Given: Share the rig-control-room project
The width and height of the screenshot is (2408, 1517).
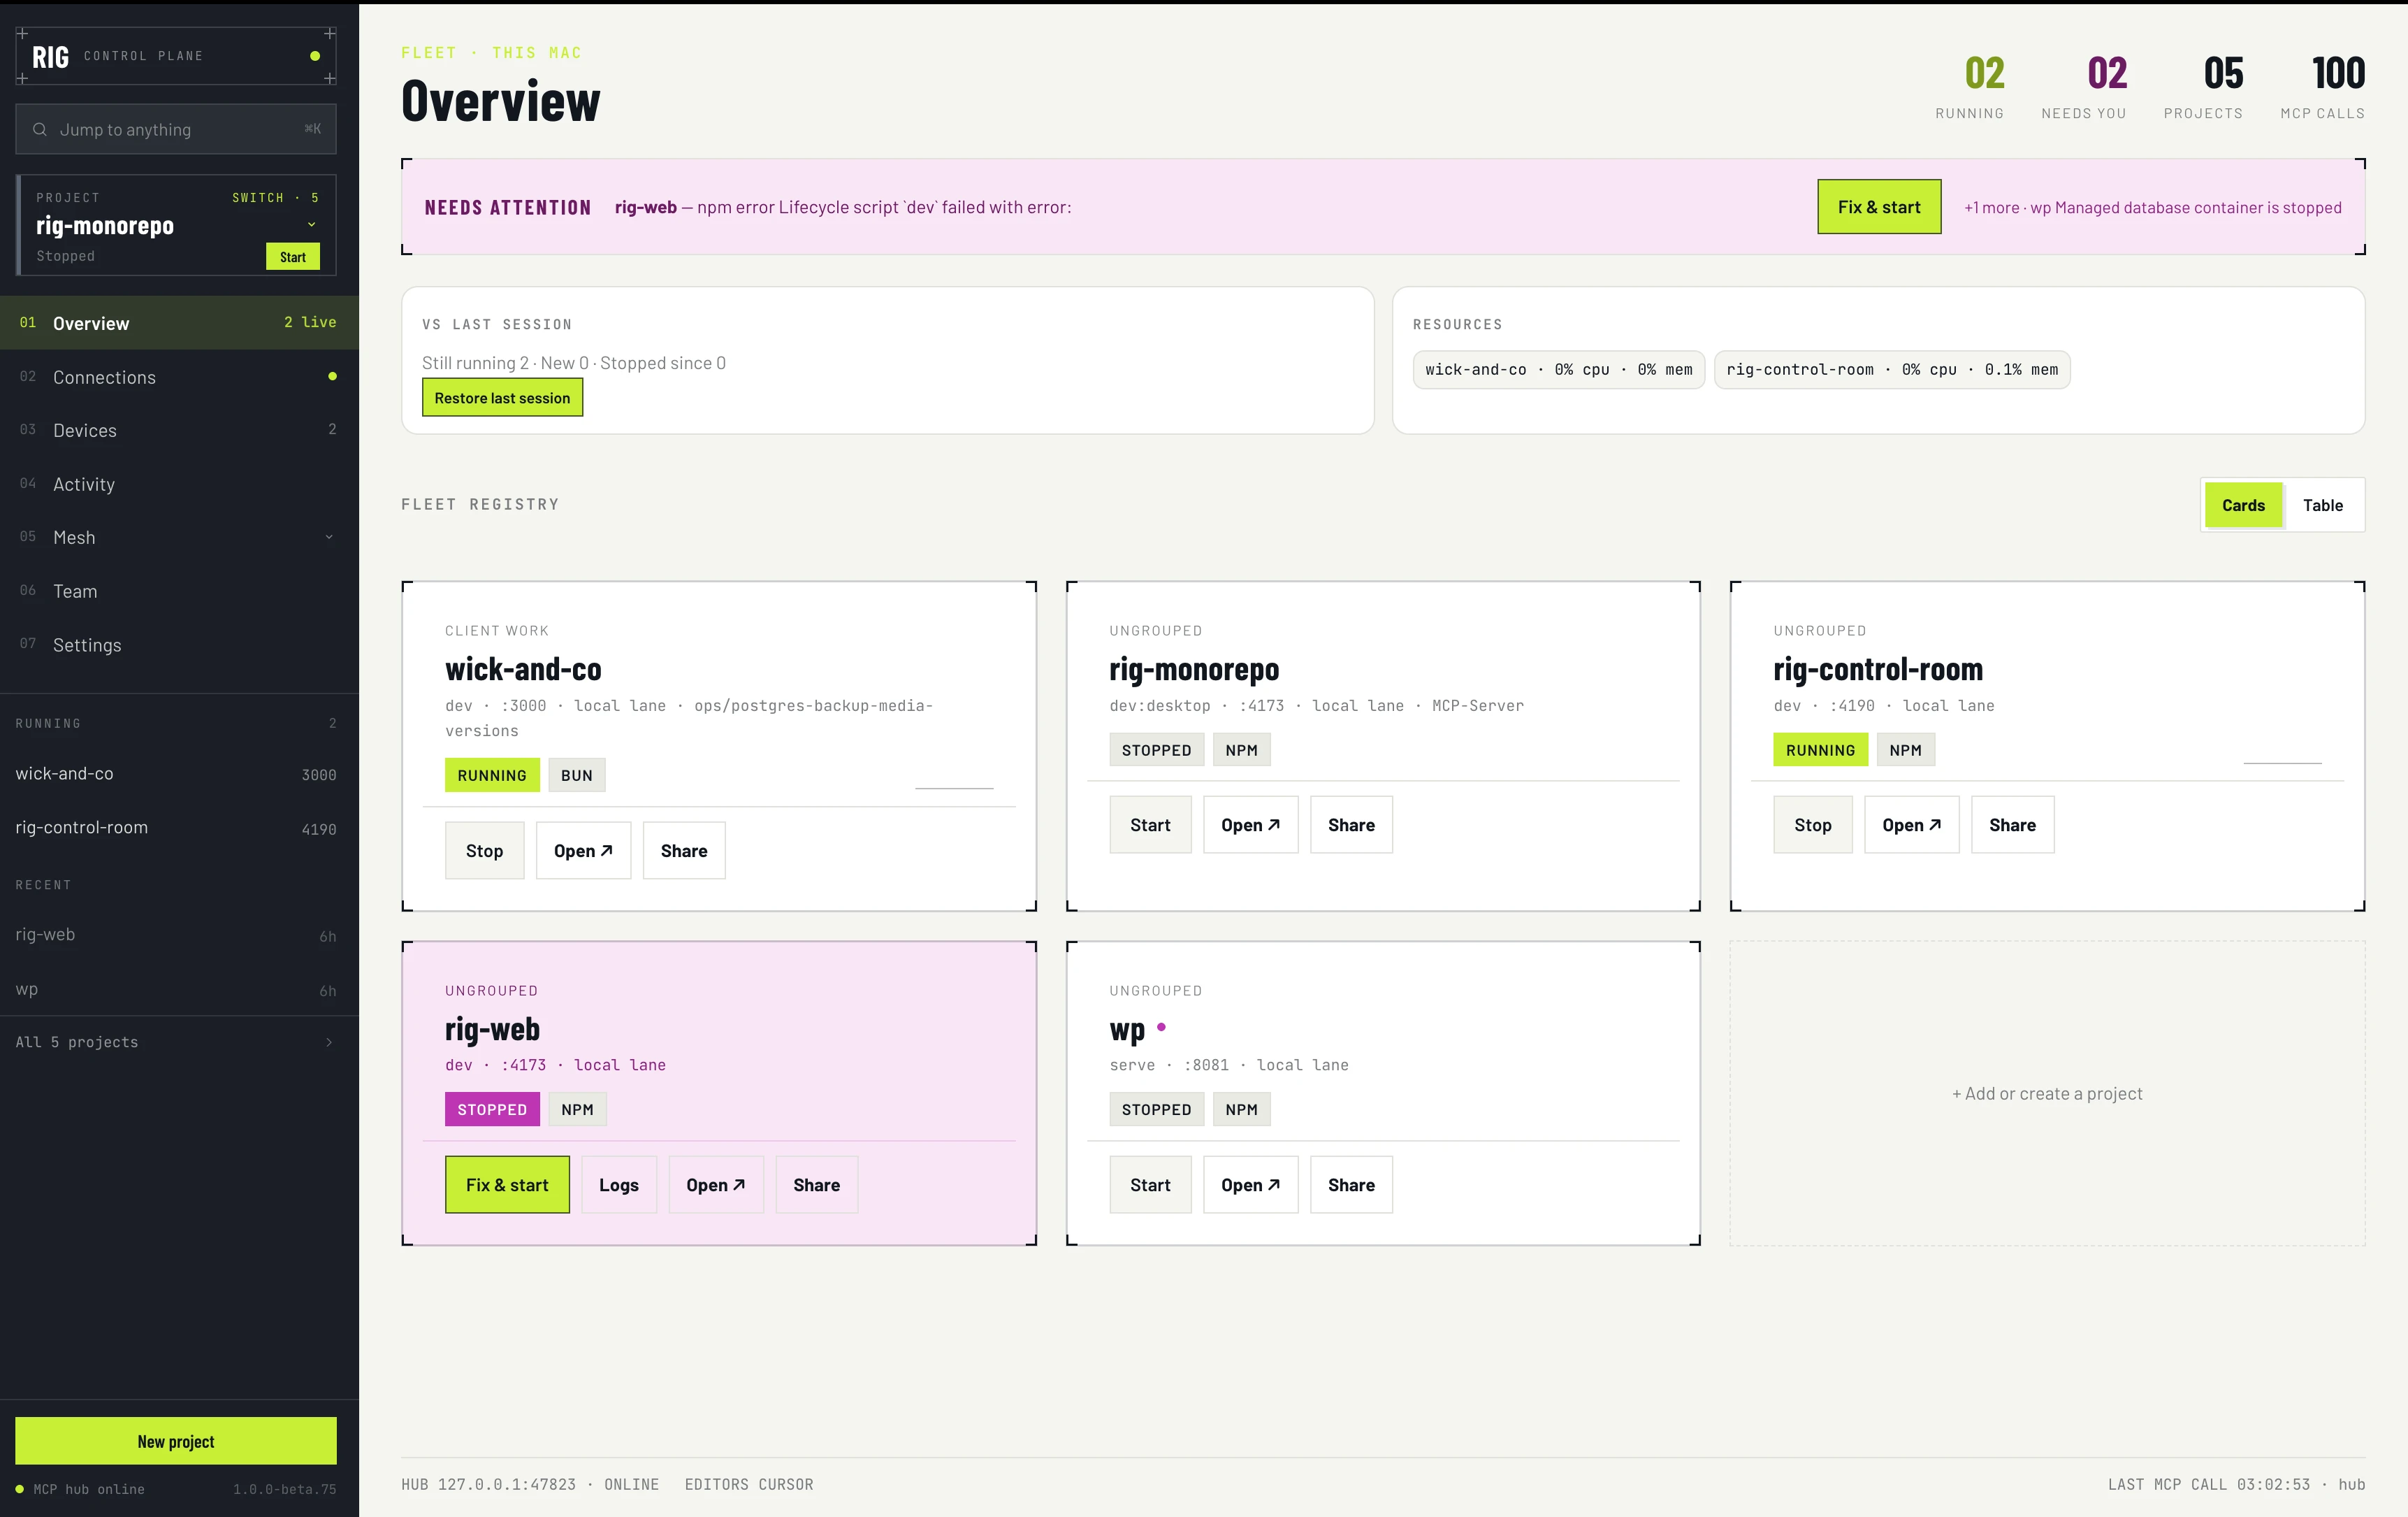Looking at the screenshot, I should pyautogui.click(x=2012, y=824).
